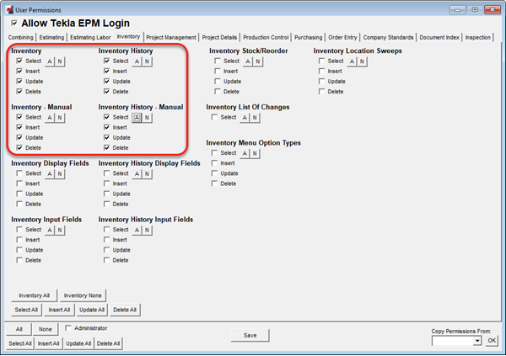Image resolution: width=506 pixels, height=356 pixels.
Task: Uncheck Inventory History - Manual Insert
Action: coord(106,127)
